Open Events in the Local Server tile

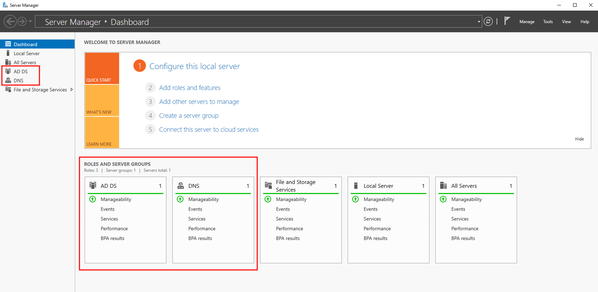(x=370, y=209)
